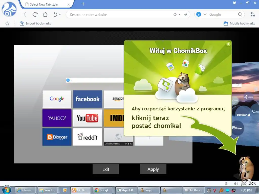Select the Select New Tab style tab
Screen dimensions: 259x194
[44, 5]
